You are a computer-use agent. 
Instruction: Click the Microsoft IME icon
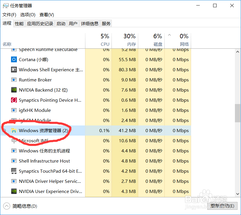tap(14, 141)
